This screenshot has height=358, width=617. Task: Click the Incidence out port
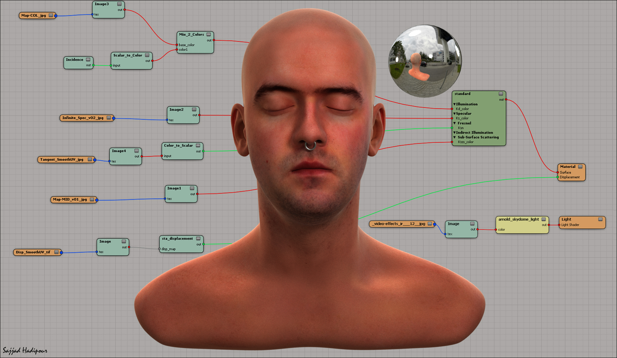pos(93,65)
